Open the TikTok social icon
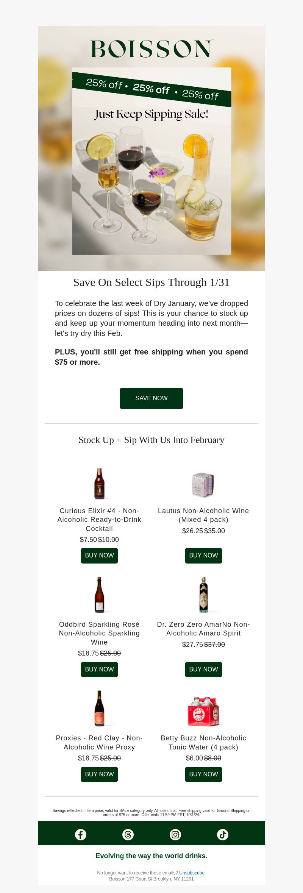Image resolution: width=303 pixels, height=893 pixels. pyautogui.click(x=223, y=834)
